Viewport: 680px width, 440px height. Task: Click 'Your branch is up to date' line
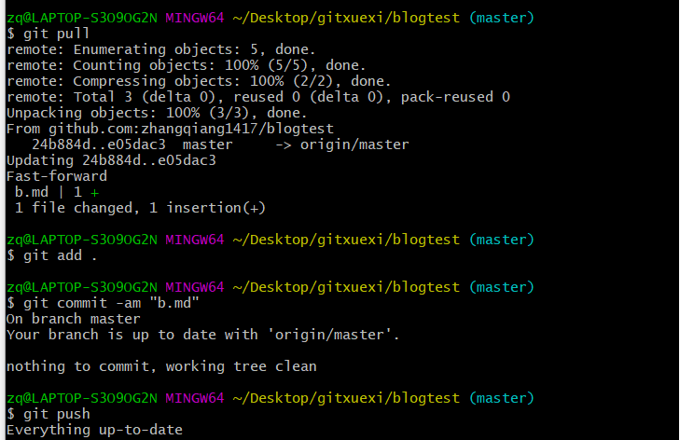203,335
